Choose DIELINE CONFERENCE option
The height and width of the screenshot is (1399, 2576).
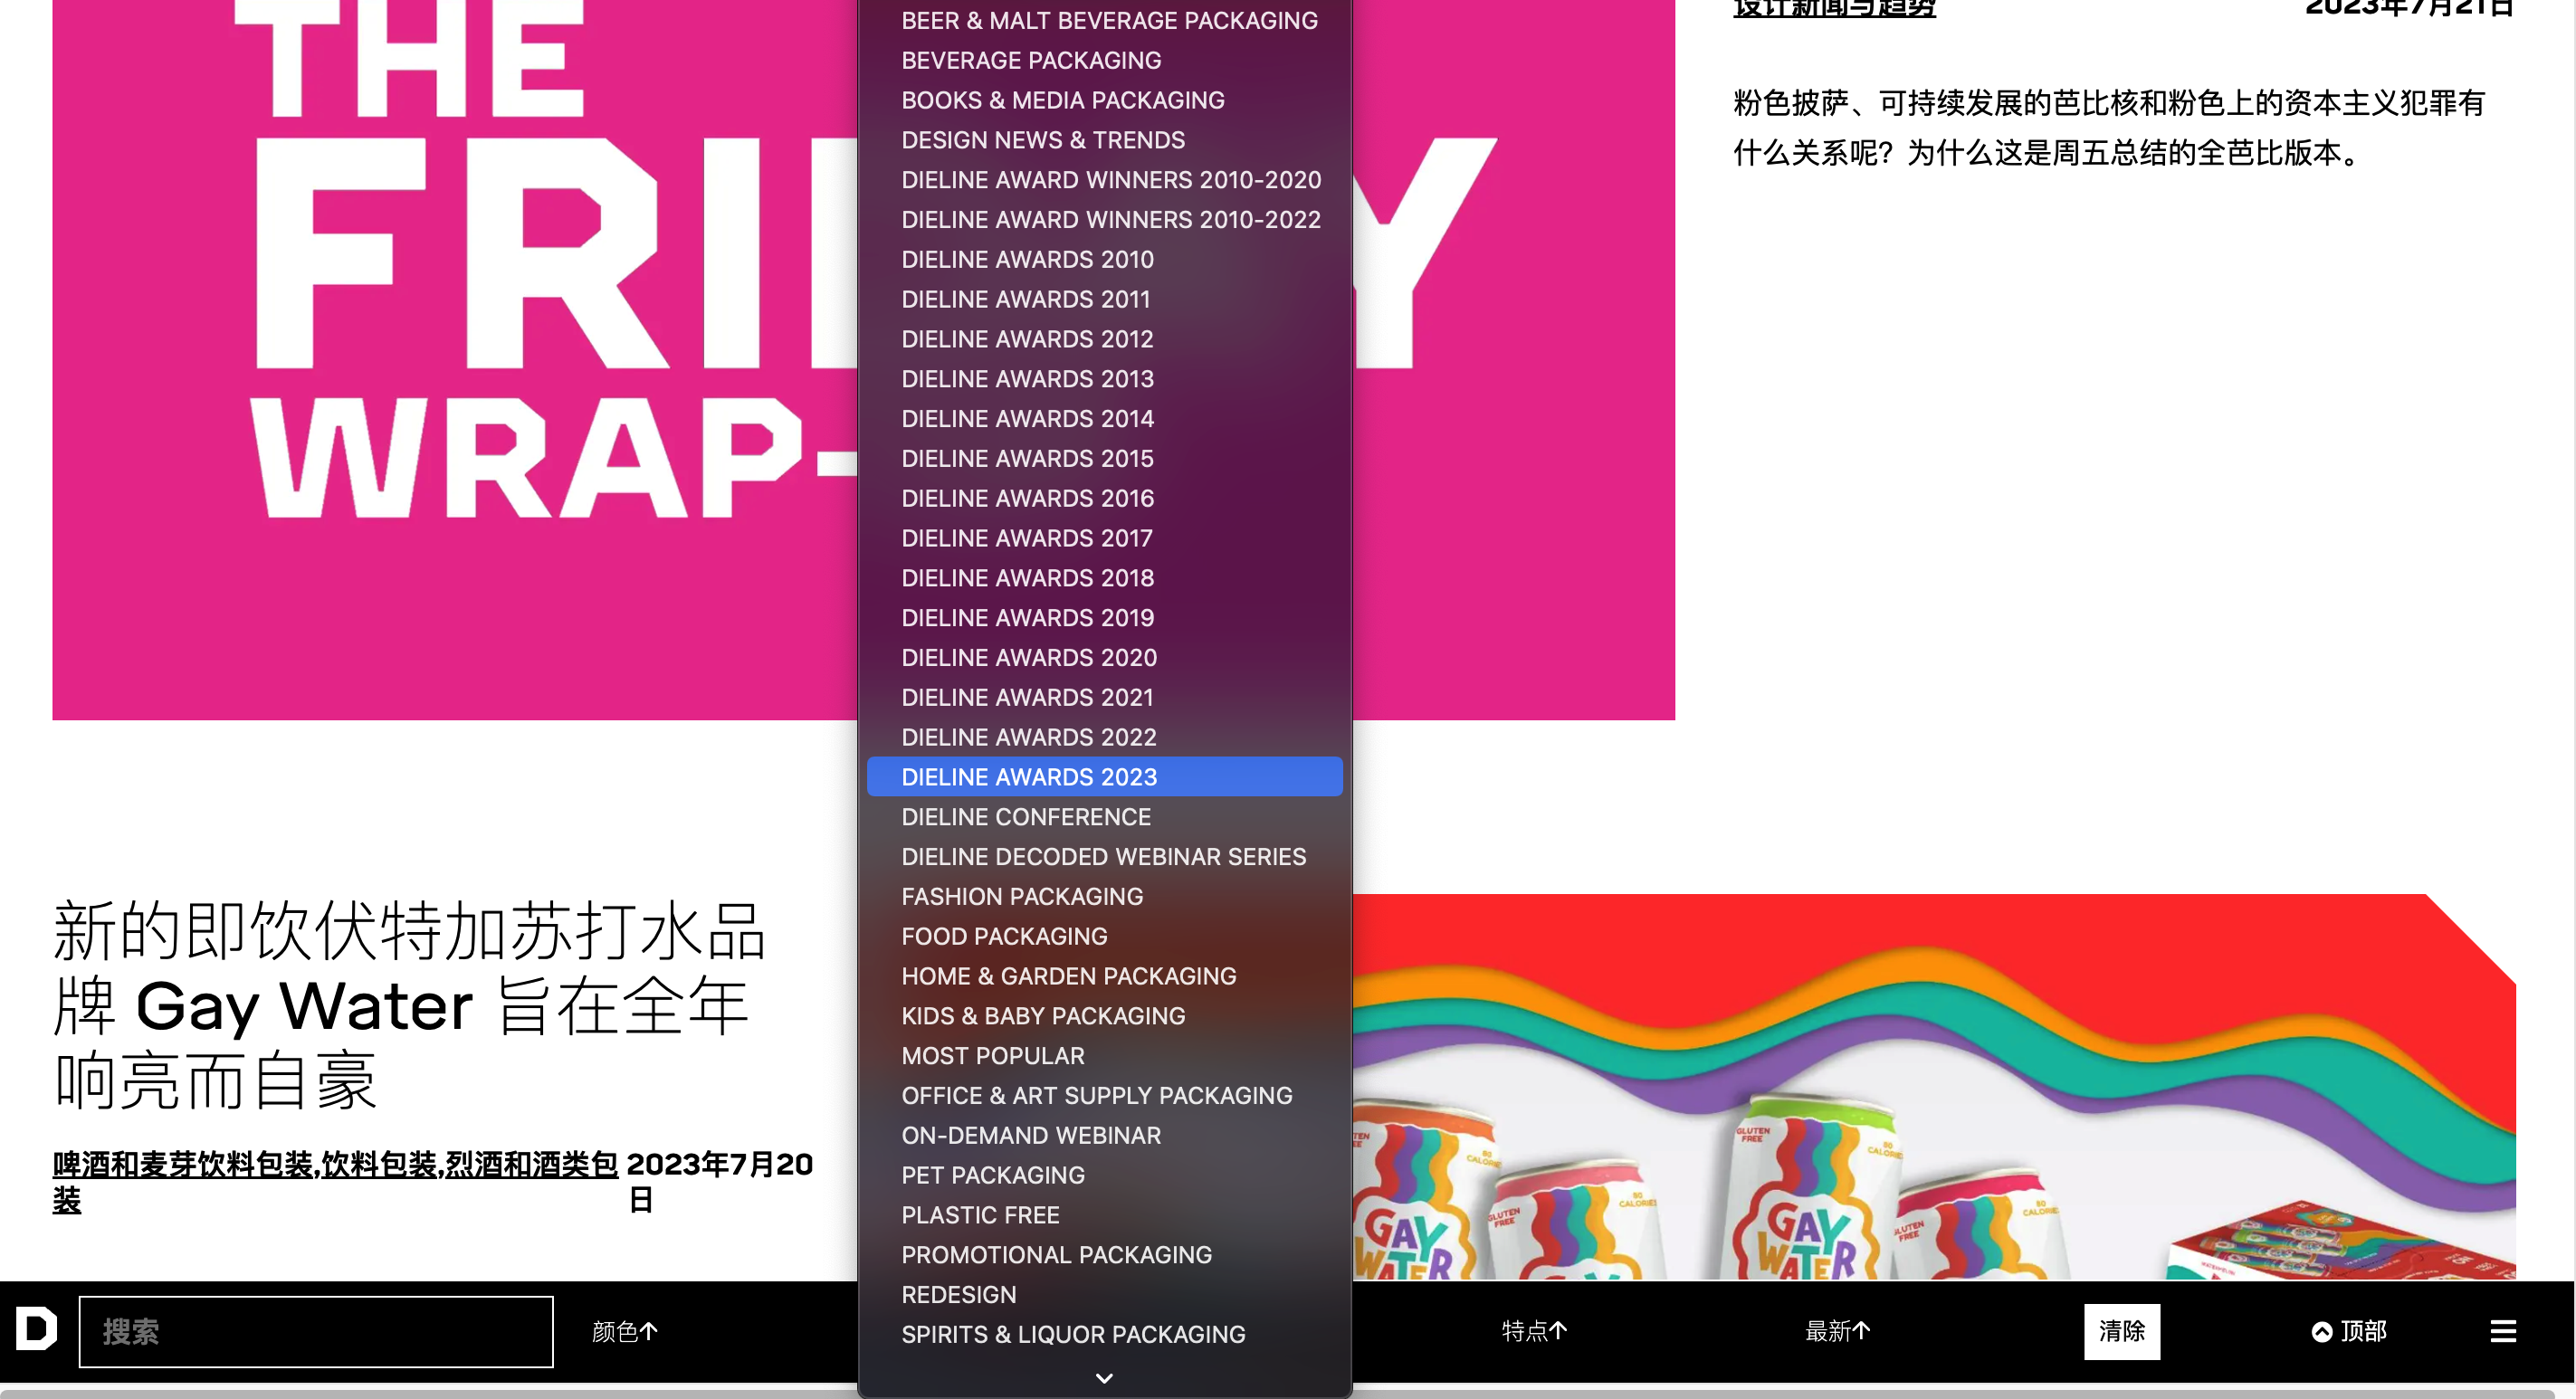(1026, 817)
